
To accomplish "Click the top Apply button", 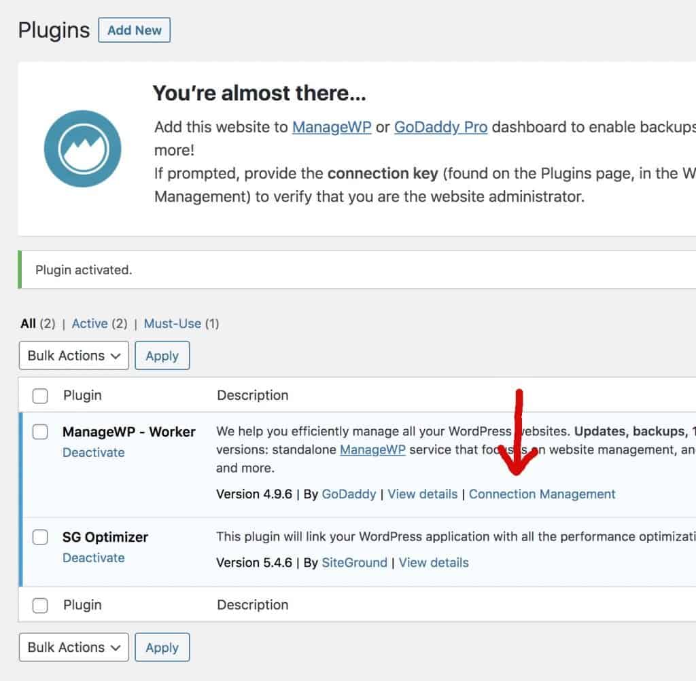I will coord(162,356).
